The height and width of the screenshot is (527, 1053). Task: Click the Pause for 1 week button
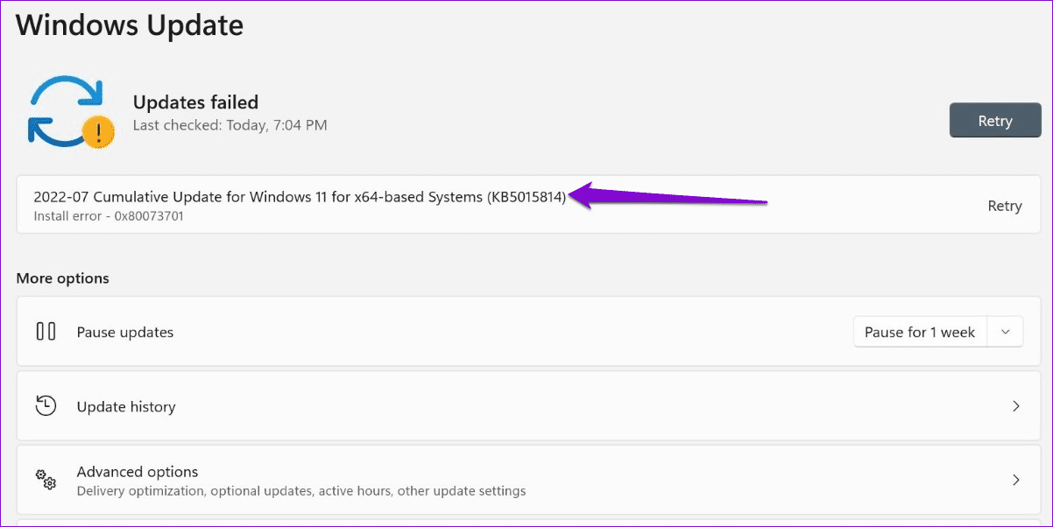918,332
